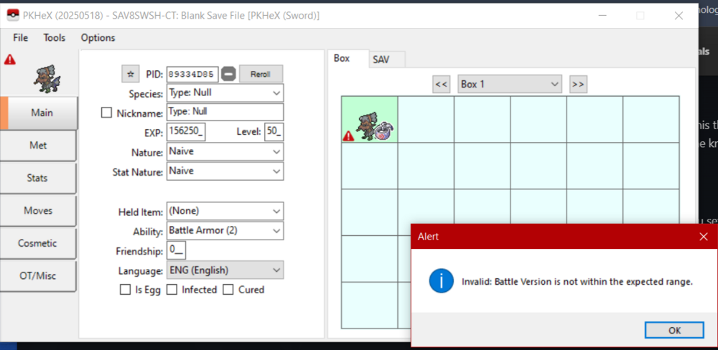Go to previous box with << button

click(x=442, y=85)
